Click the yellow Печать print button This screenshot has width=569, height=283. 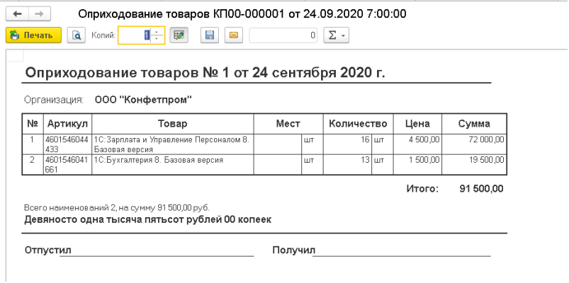(x=33, y=35)
